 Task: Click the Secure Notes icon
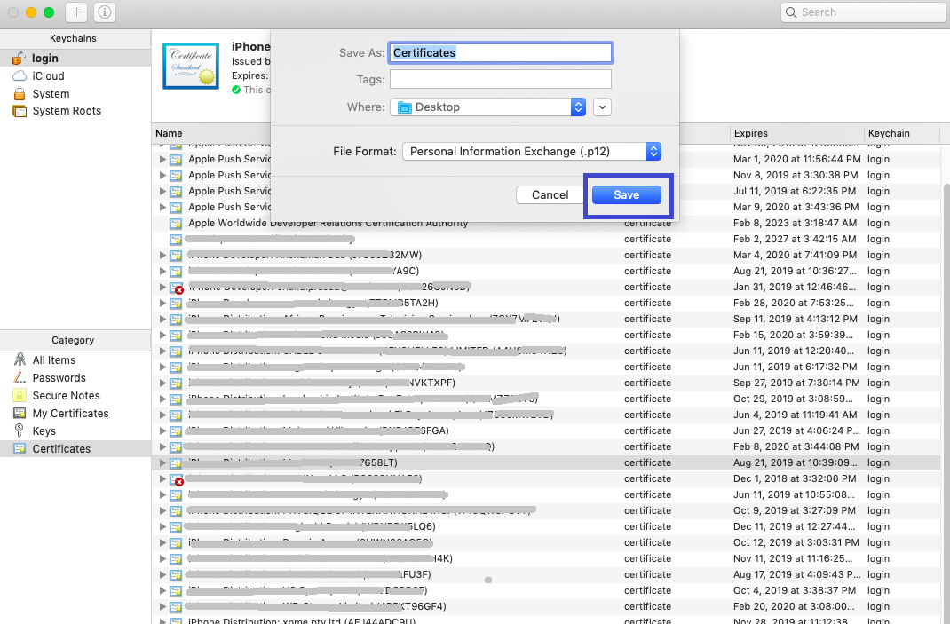(20, 395)
